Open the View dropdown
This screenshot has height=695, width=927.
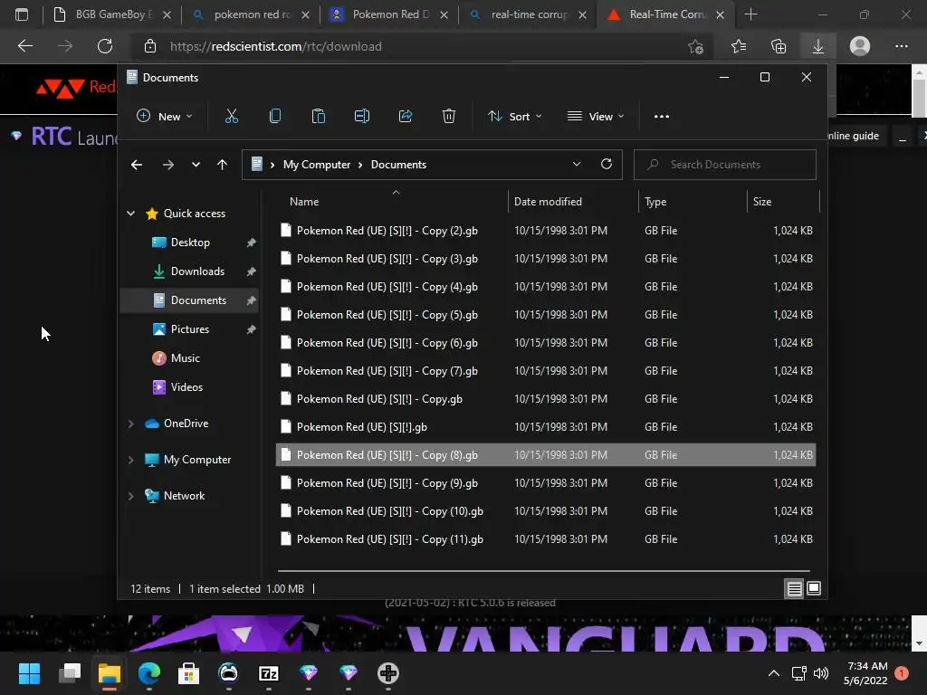tap(596, 117)
